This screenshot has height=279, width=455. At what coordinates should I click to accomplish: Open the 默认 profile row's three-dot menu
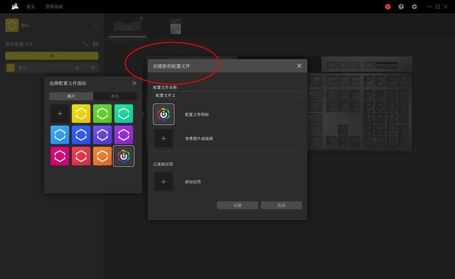85,68
